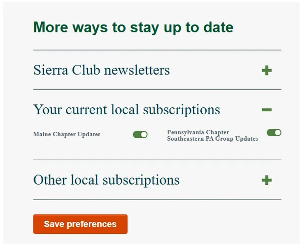Disable Pennsylvania Chapter Southeastern PA Group toggle

pyautogui.click(x=274, y=132)
